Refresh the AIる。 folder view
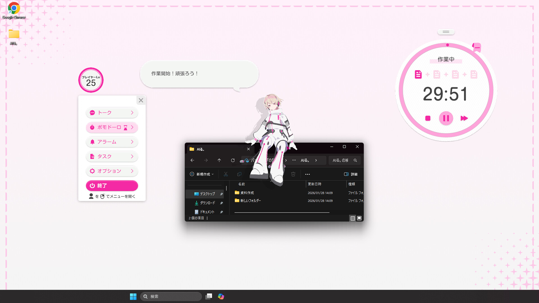Image resolution: width=539 pixels, height=303 pixels. click(x=233, y=160)
